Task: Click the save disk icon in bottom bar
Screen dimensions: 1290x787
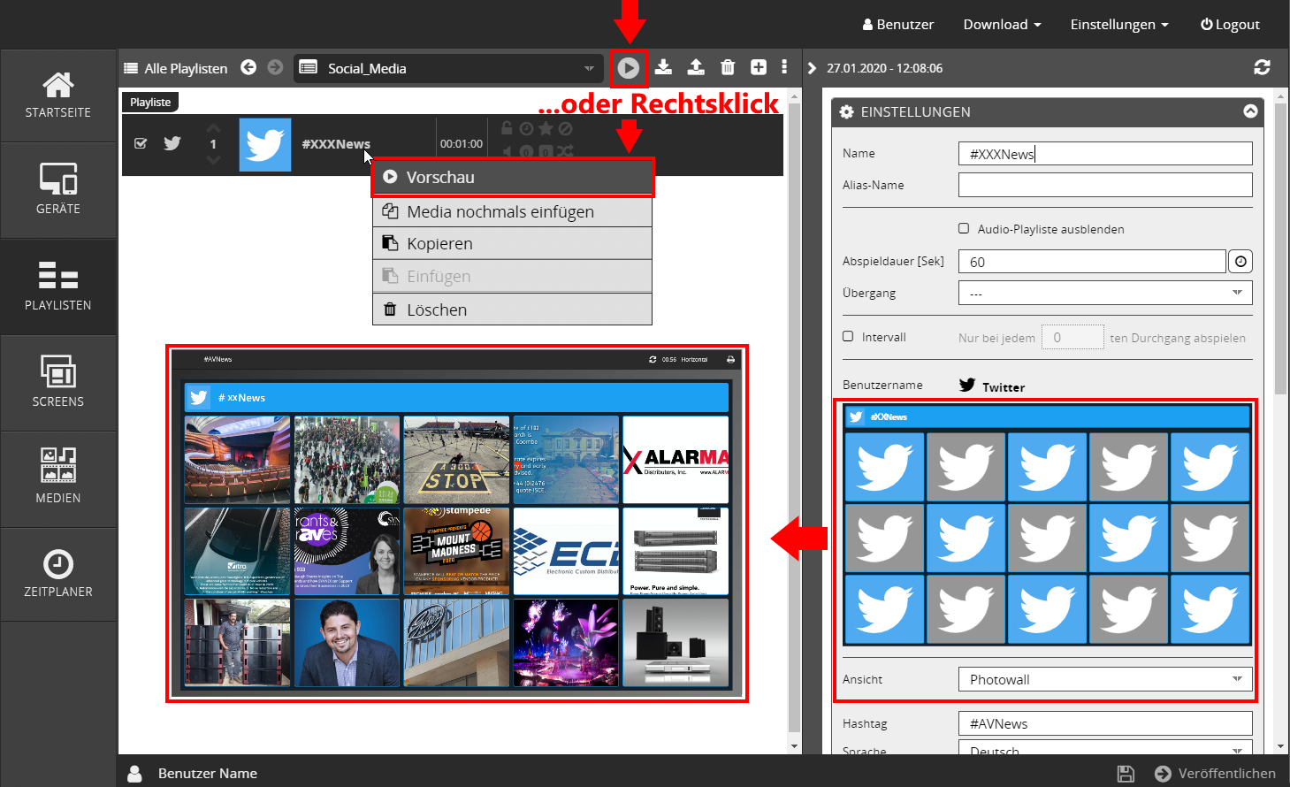Action: [x=1126, y=774]
